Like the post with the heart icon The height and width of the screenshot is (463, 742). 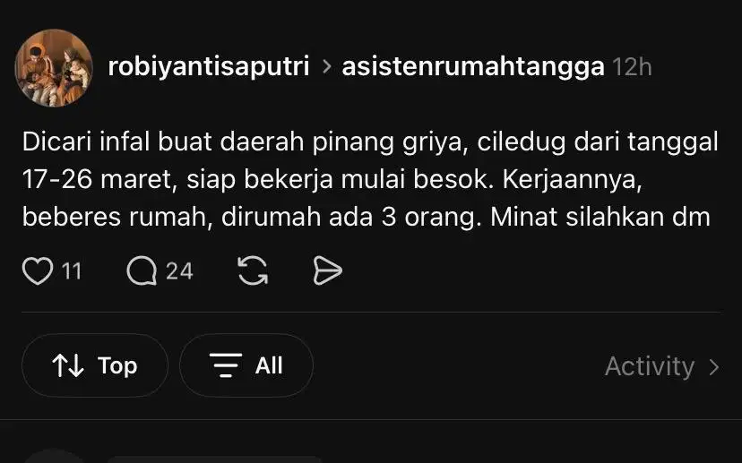tap(38, 271)
